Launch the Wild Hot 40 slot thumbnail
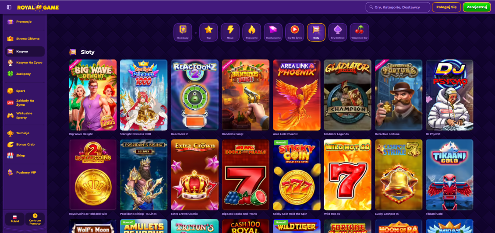Screen dimensions: 495x233 click(347, 175)
